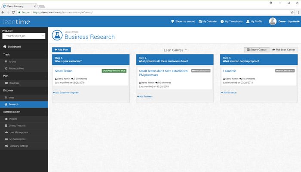Reload the page
301x172 pixels.
coord(13,12)
